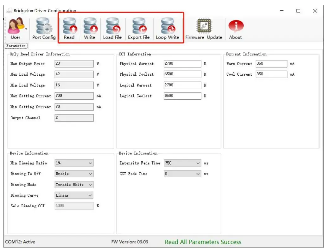
Task: Click the Logical Coolest input field
Action: [182, 96]
